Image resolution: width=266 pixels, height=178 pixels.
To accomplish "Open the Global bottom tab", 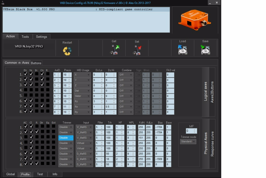I will pyautogui.click(x=10, y=174).
